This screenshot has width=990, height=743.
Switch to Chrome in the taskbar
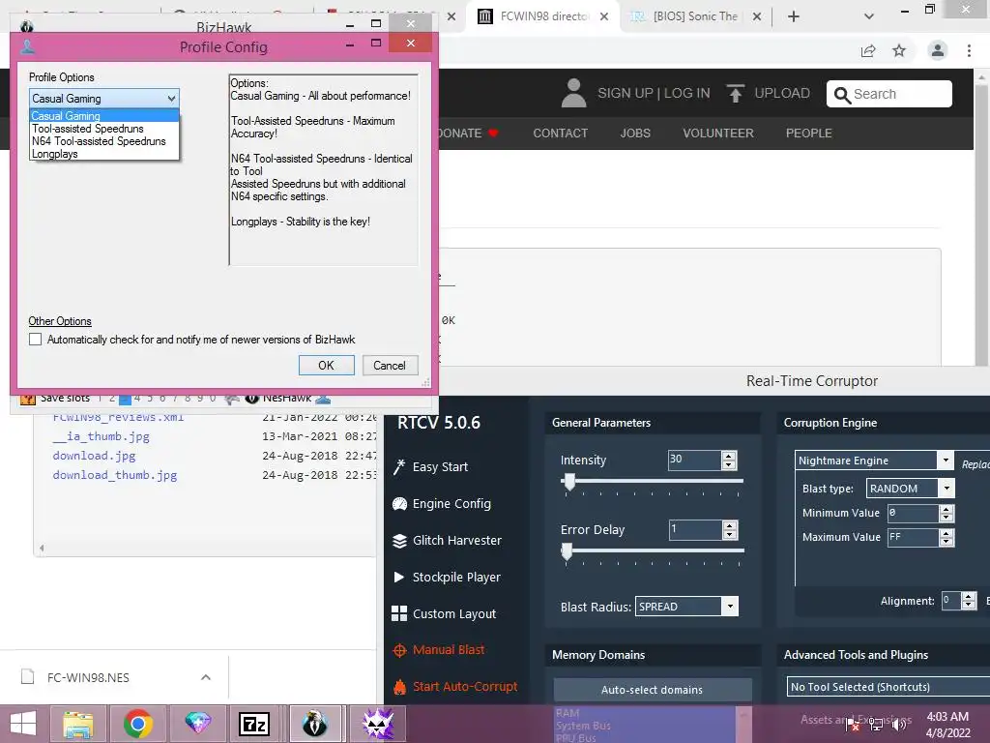coord(137,724)
